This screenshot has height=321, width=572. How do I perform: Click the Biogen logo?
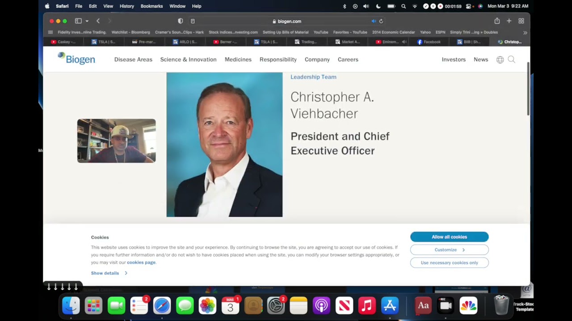click(x=76, y=58)
